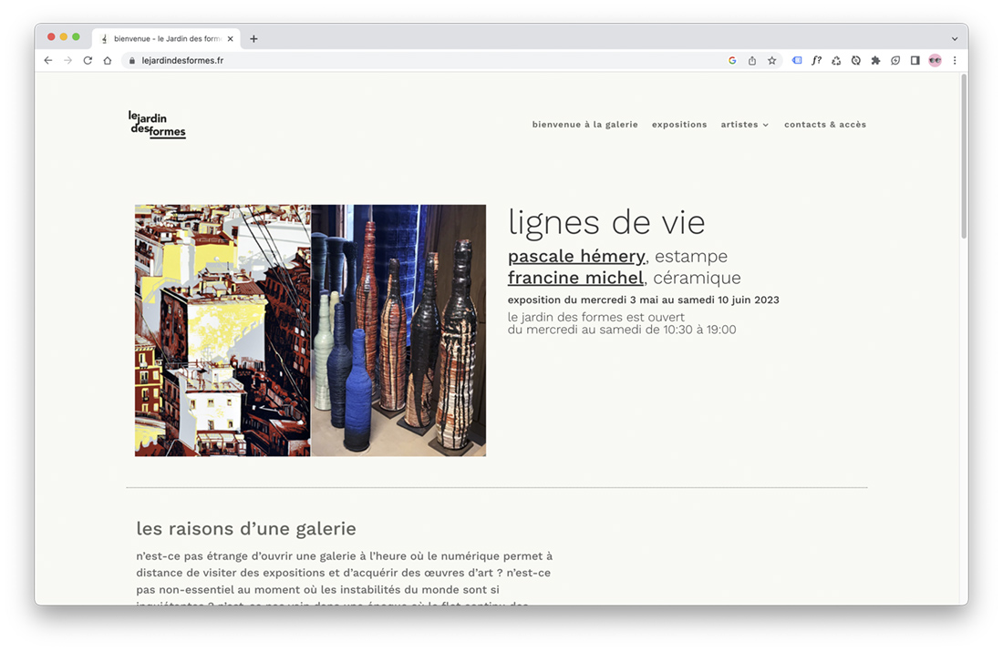Expand the artistes dropdown menu
The width and height of the screenshot is (1003, 651).
click(x=745, y=125)
